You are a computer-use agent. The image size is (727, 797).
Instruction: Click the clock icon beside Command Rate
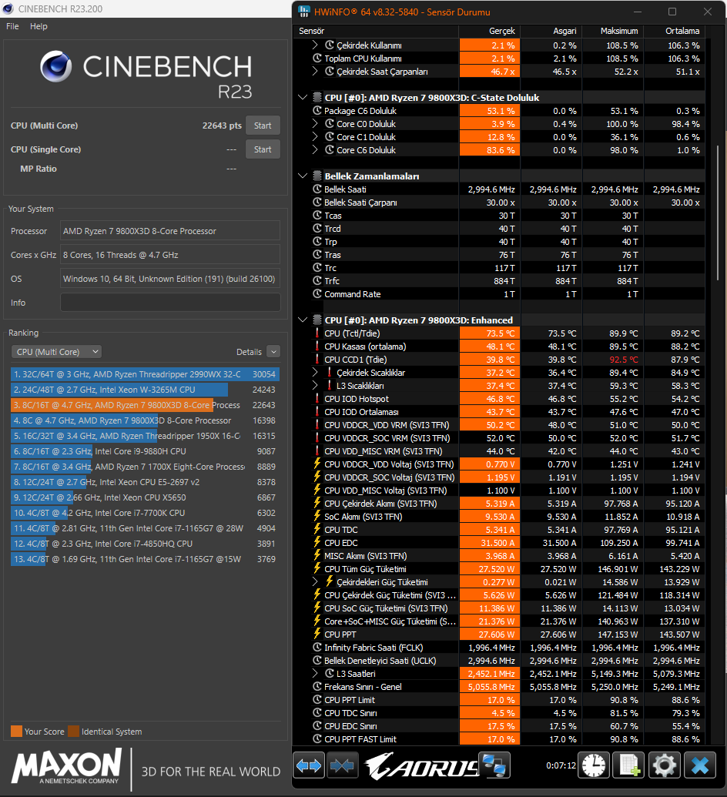click(317, 294)
